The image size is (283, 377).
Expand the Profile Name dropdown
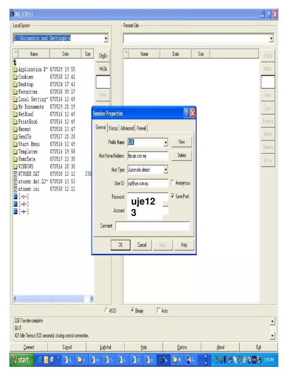(x=165, y=142)
